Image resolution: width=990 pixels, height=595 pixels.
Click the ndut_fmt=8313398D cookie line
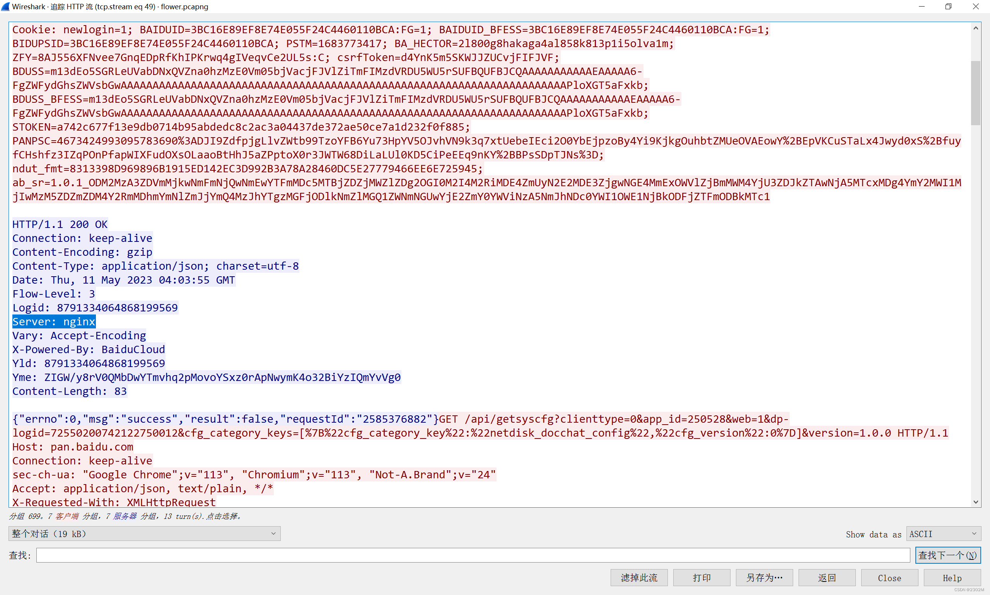(247, 169)
